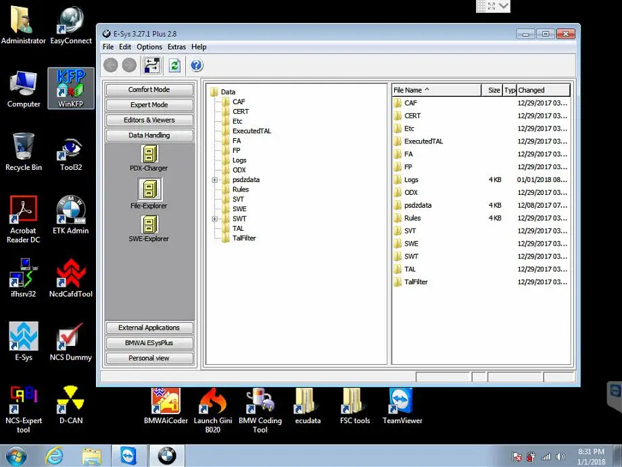
Task: Select the Data root folder in tree
Action: (x=223, y=92)
